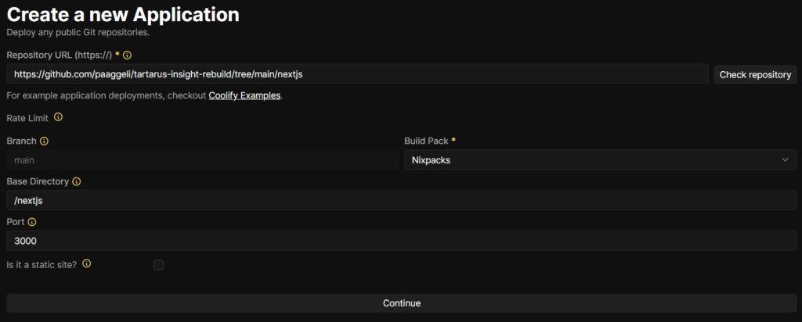Click the Port info icon
The width and height of the screenshot is (802, 322).
tap(31, 222)
